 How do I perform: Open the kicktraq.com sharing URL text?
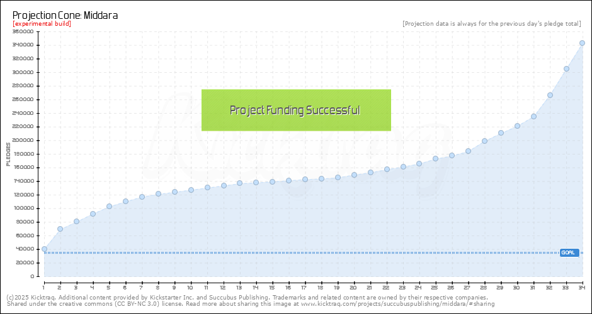(x=398, y=304)
